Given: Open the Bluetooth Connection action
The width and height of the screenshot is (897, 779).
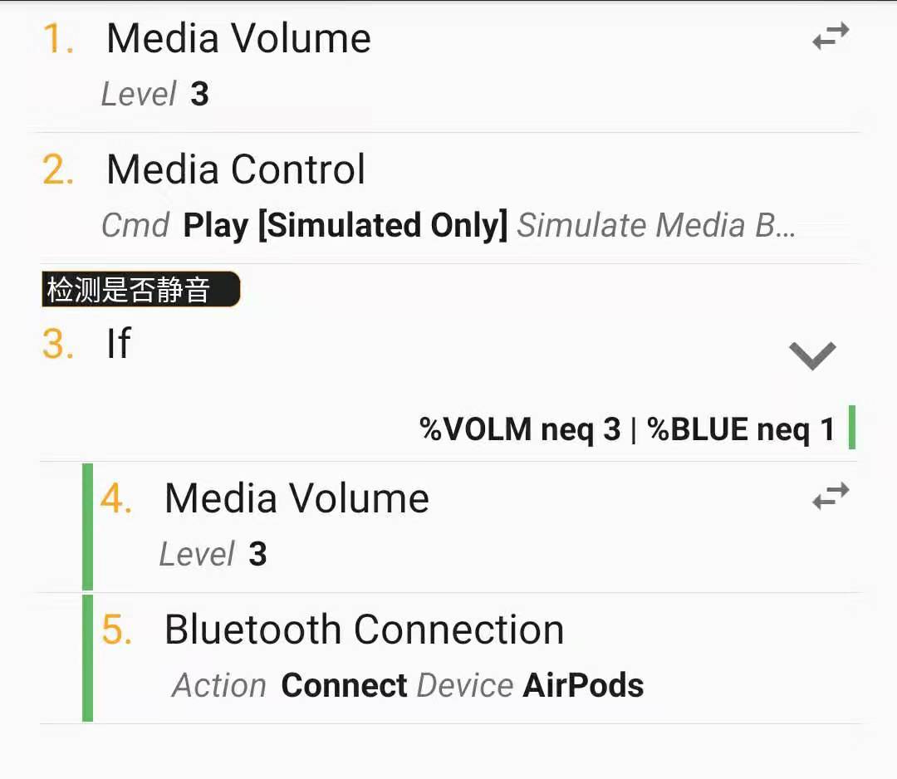Looking at the screenshot, I should click(x=364, y=630).
